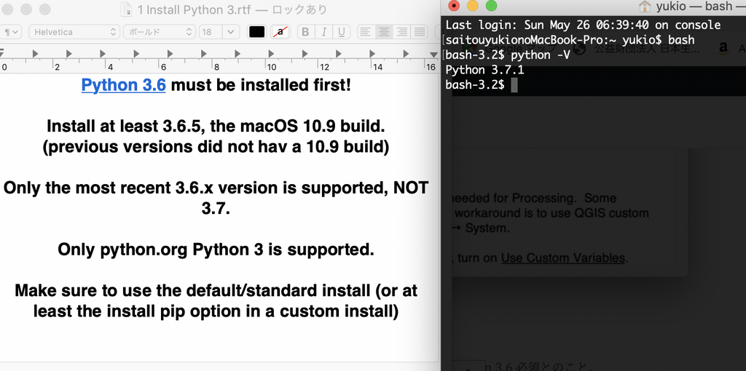
Task: Expand the font size 18 dropdown arrow
Action: coord(231,32)
